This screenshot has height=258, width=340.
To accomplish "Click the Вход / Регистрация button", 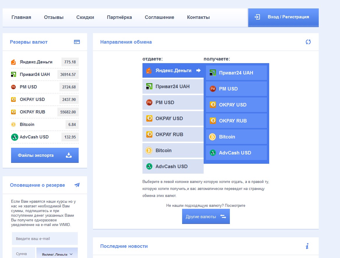I will tap(283, 18).
